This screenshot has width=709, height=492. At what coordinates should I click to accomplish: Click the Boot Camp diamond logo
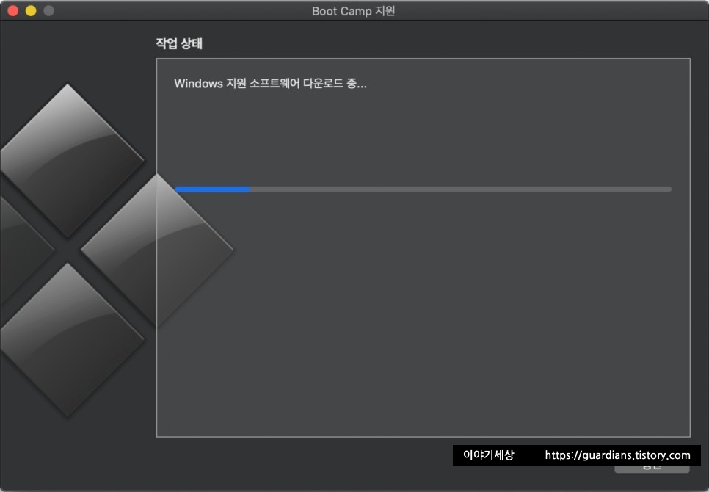click(117, 250)
